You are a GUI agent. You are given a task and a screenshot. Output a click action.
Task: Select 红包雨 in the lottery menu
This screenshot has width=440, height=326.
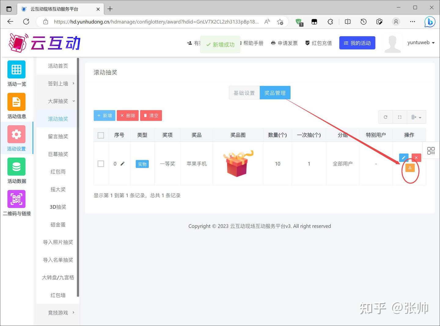click(58, 171)
